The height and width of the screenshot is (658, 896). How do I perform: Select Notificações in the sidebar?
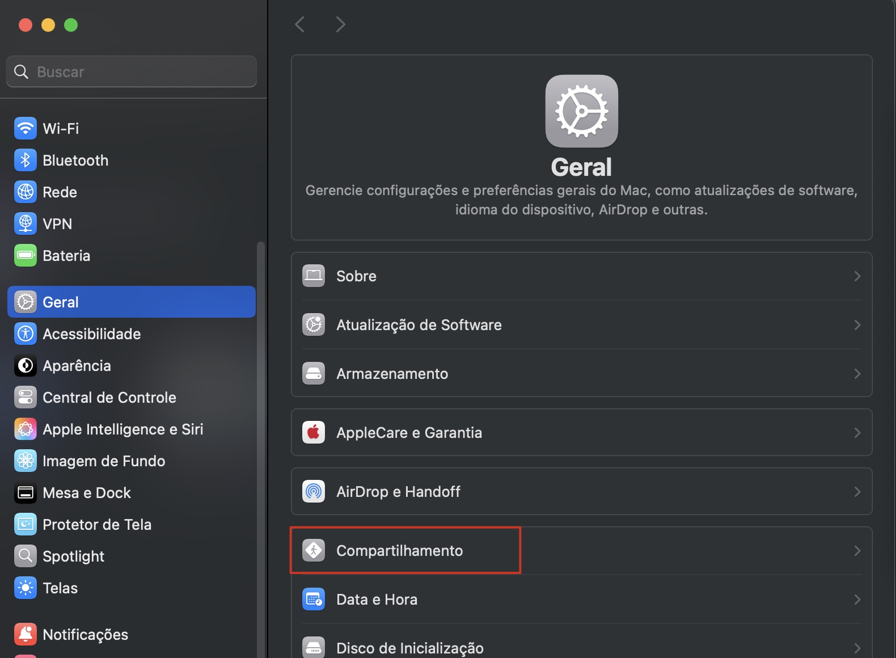25,634
